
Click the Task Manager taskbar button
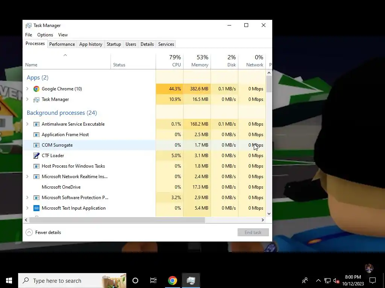(191, 280)
